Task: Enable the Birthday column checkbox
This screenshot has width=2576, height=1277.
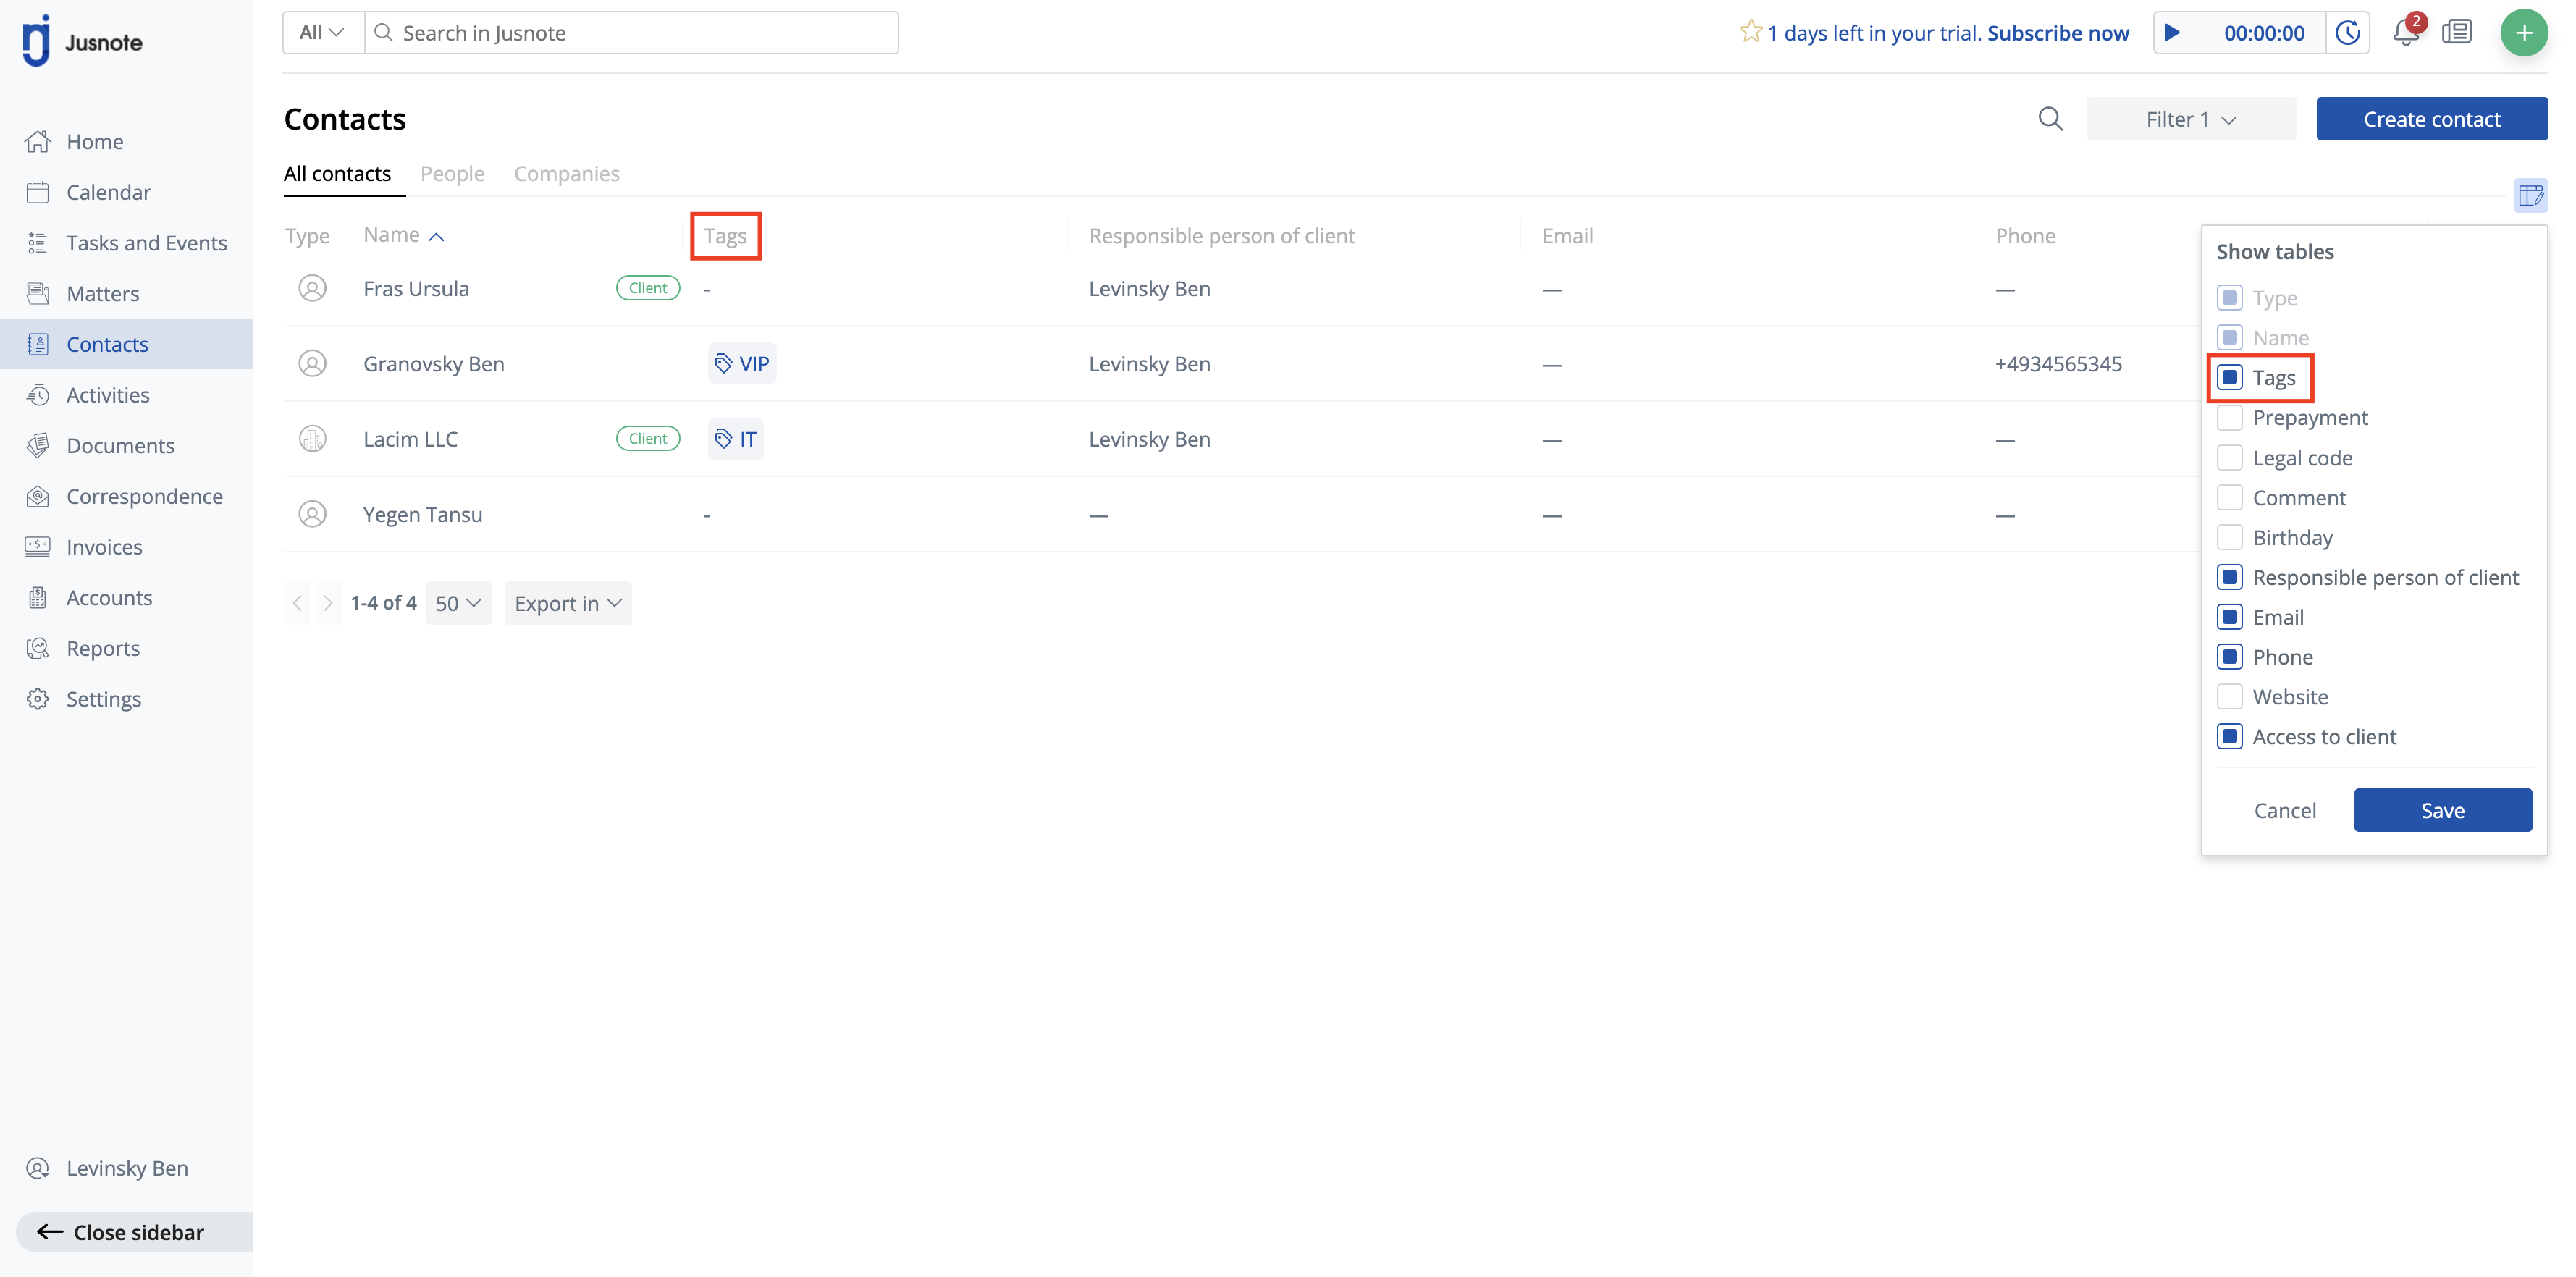Action: click(x=2230, y=537)
